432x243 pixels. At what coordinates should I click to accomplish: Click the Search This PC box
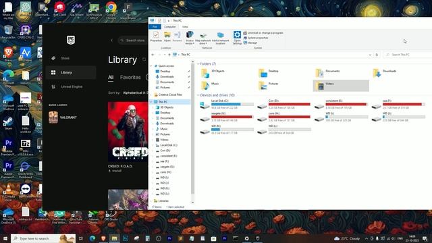point(407,55)
